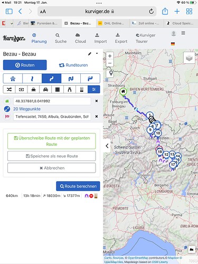Expand the route title dropdown arrow
198x264 pixels.
pos(97,53)
